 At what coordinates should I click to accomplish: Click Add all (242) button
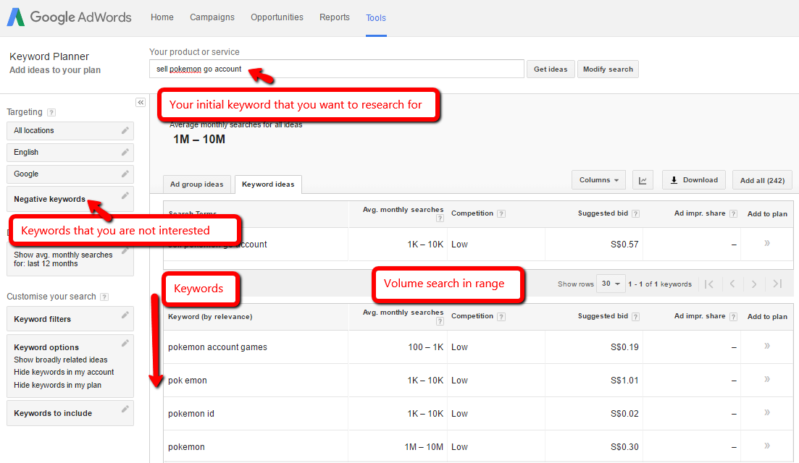(x=762, y=180)
